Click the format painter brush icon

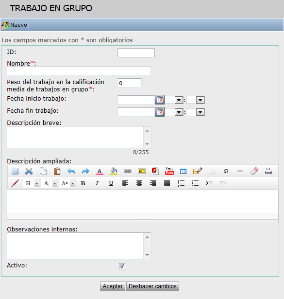[15, 183]
